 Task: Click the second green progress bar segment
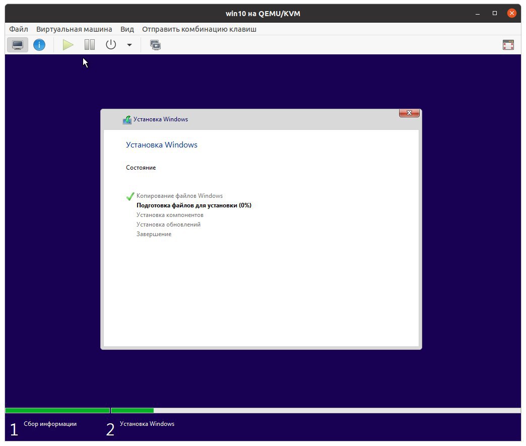(132, 410)
